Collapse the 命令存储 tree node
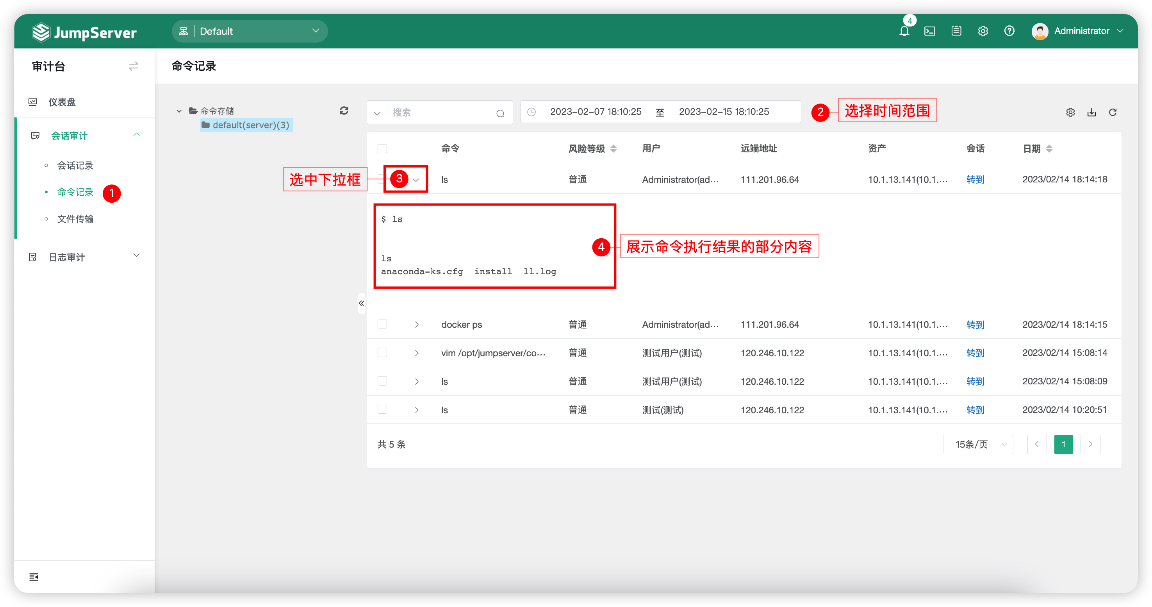This screenshot has width=1152, height=607. [x=179, y=111]
